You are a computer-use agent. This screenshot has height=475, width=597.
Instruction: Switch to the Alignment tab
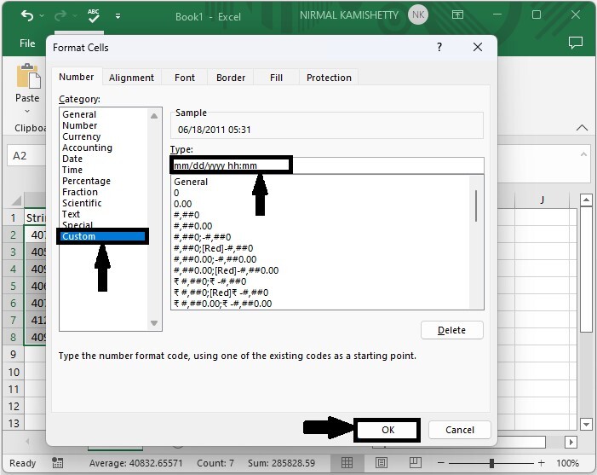coord(131,78)
